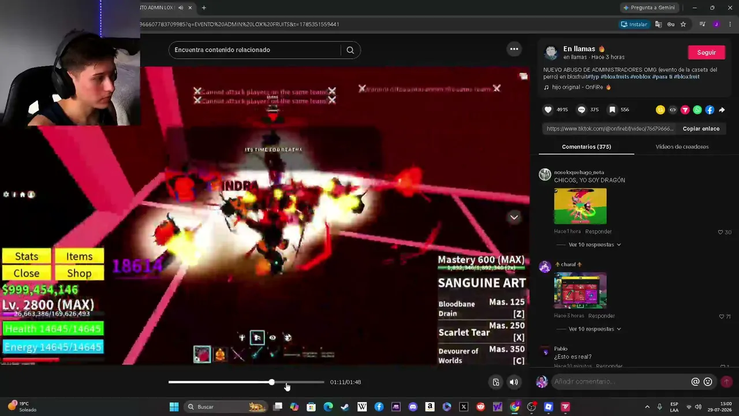This screenshot has height=416, width=739.
Task: Follow the En llamas account with Seguir
Action: tap(706, 53)
